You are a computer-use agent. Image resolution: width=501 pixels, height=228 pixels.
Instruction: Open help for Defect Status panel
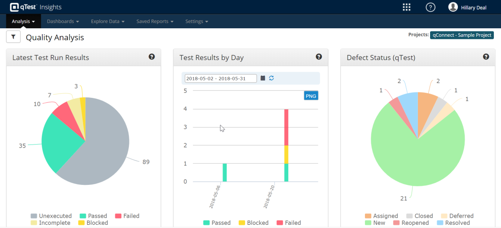[486, 57]
